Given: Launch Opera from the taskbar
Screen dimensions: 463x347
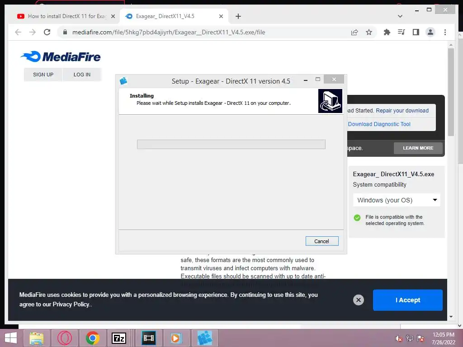Looking at the screenshot, I should point(65,338).
